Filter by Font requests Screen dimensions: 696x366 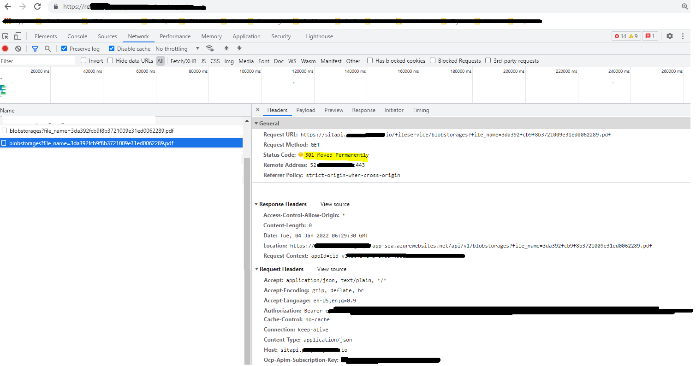coord(264,61)
